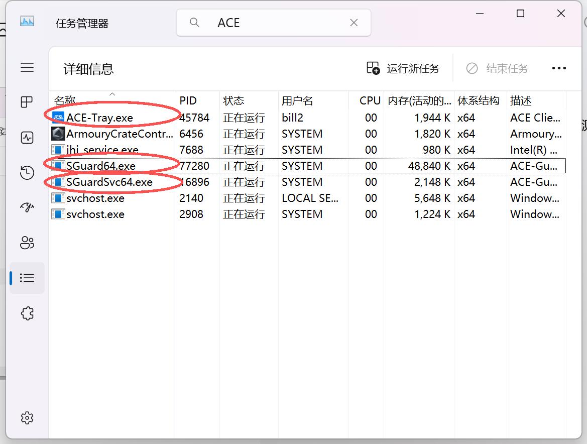This screenshot has width=587, height=444.
Task: Sort processes by the CPU column header
Action: click(x=370, y=100)
